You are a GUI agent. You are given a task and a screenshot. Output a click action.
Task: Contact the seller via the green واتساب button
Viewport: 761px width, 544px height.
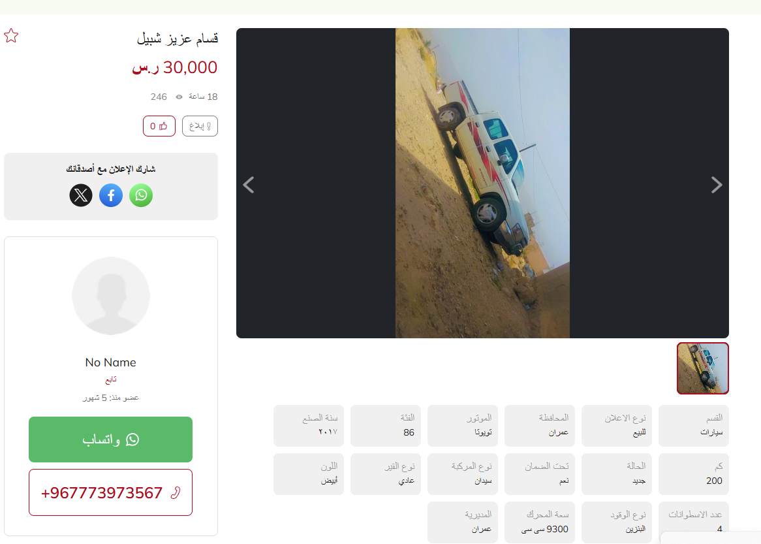point(111,440)
